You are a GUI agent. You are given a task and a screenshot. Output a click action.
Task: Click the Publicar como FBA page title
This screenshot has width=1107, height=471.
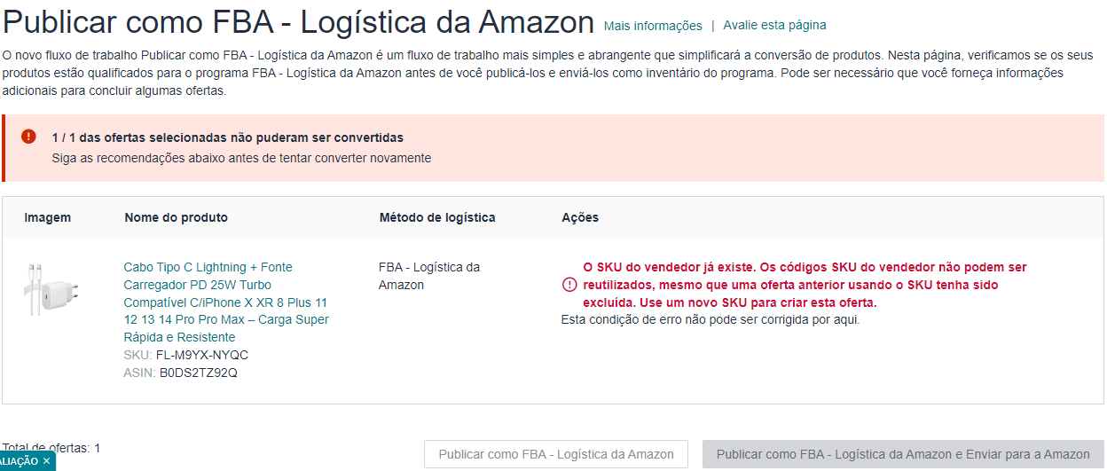[299, 21]
